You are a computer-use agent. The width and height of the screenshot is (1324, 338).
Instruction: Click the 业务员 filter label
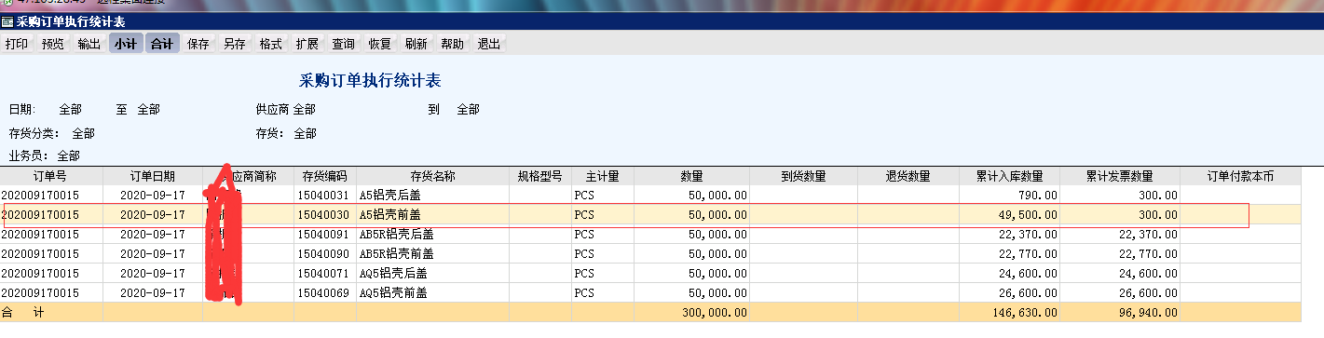(28, 155)
